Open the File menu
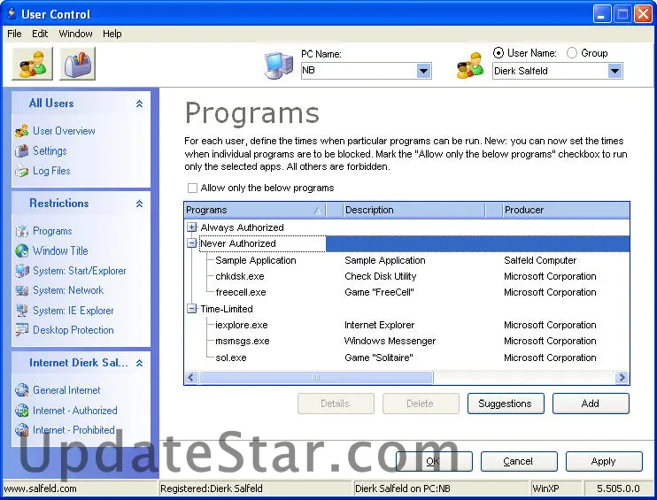This screenshot has width=657, height=500. point(14,34)
